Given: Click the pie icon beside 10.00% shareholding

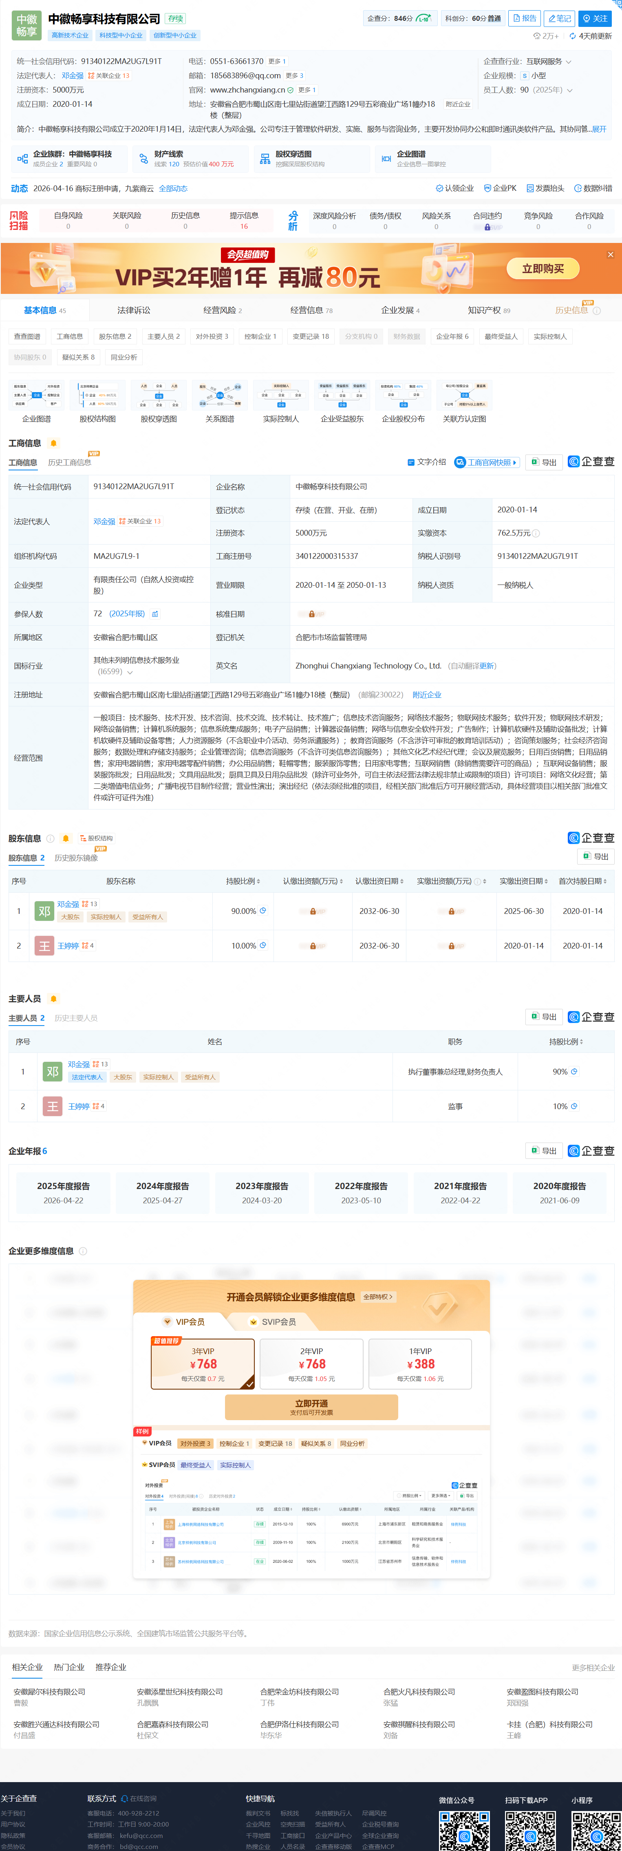Looking at the screenshot, I should pyautogui.click(x=263, y=946).
